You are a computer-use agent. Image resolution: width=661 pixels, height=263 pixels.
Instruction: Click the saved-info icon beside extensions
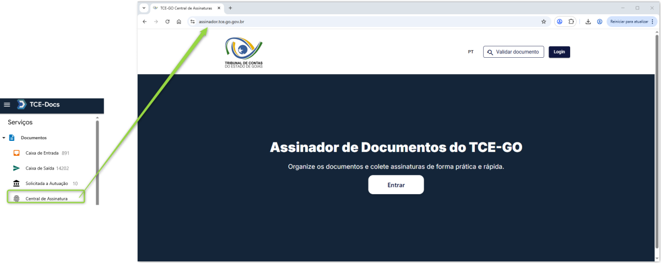click(559, 21)
